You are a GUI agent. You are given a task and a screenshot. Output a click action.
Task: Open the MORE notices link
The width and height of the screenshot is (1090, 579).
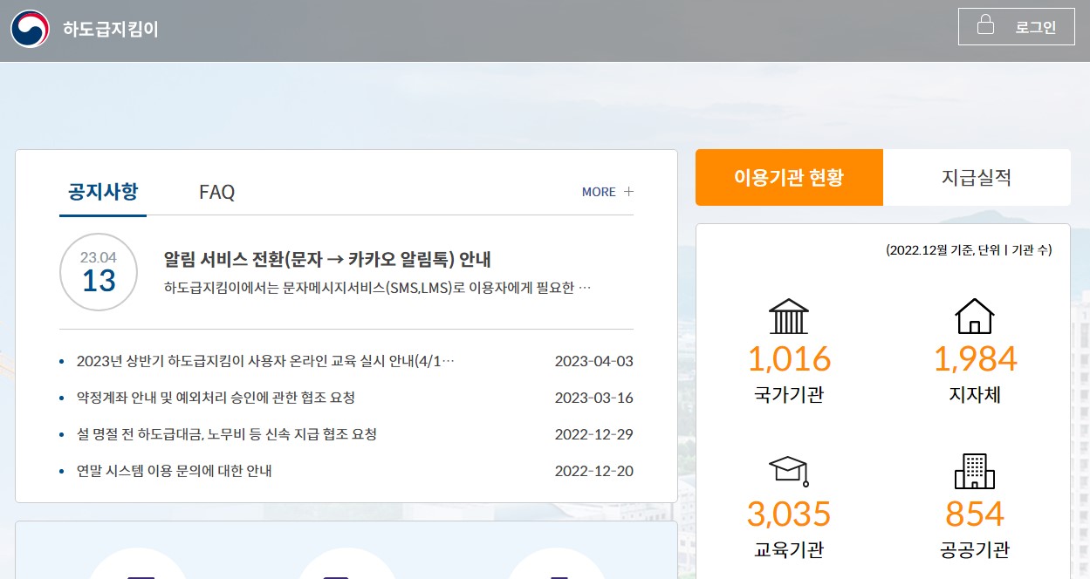607,192
